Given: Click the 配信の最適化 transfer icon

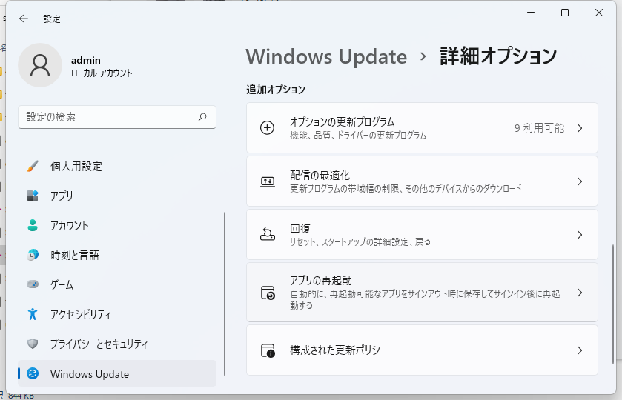Looking at the screenshot, I should pyautogui.click(x=268, y=181).
